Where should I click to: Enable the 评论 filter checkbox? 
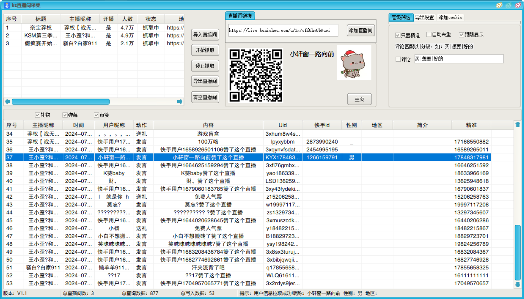coord(398,59)
